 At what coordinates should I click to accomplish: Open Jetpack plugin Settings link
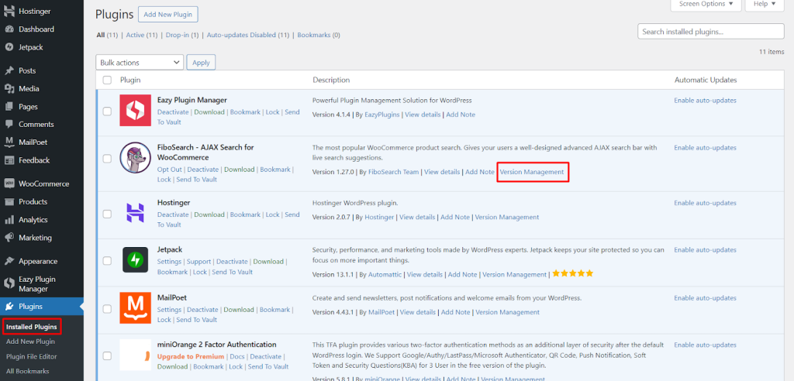(169, 262)
